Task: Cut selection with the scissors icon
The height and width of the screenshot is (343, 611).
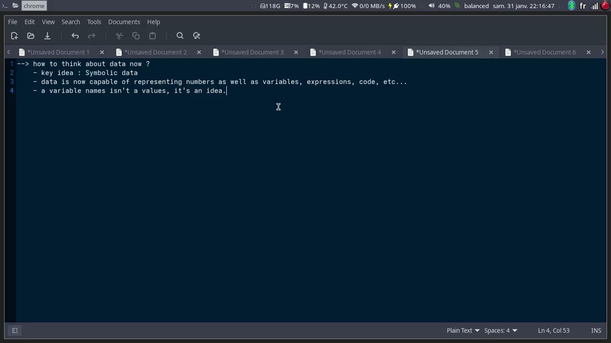Action: click(x=119, y=36)
